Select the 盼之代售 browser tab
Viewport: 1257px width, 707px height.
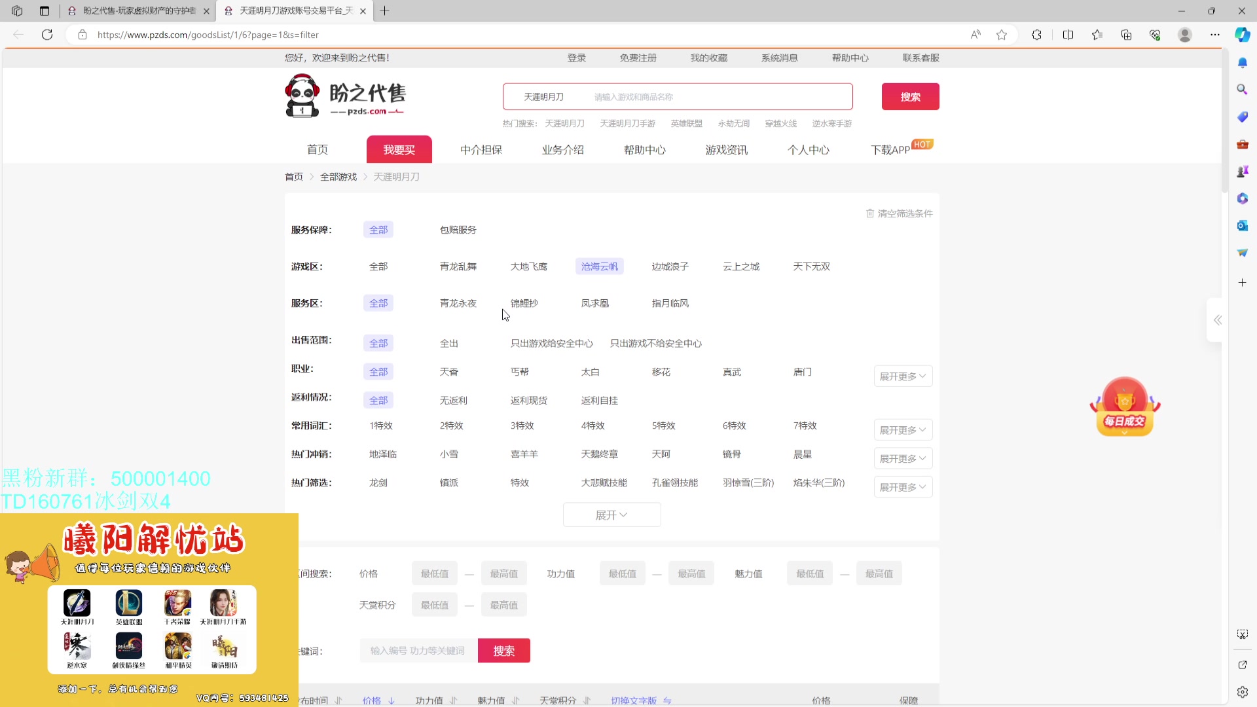click(x=131, y=10)
